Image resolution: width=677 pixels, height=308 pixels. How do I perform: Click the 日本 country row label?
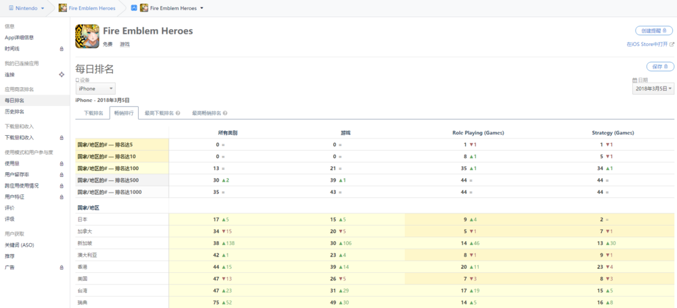click(x=82, y=220)
